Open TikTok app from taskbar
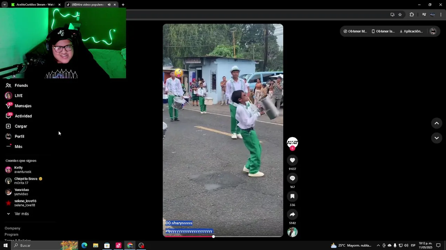This screenshot has height=250, width=446. pos(118,245)
